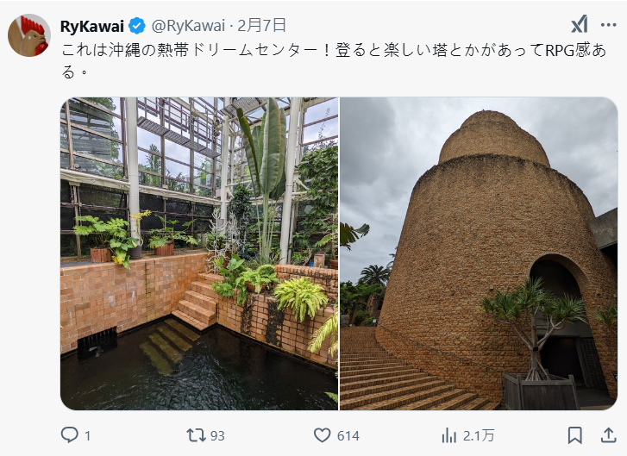Open the reply speech bubble icon
627x456 pixels.
click(x=69, y=434)
